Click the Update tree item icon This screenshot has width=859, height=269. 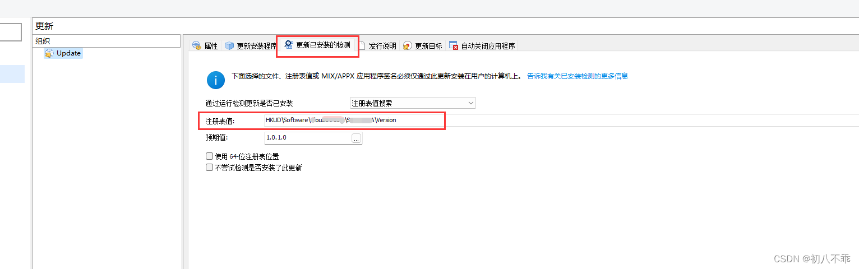pyautogui.click(x=49, y=53)
